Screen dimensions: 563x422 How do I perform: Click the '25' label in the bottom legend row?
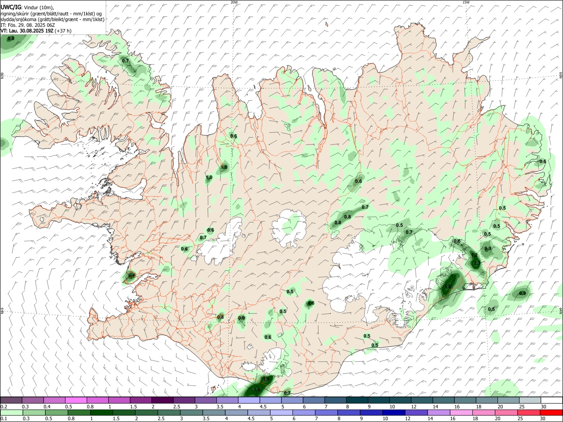[520, 418]
